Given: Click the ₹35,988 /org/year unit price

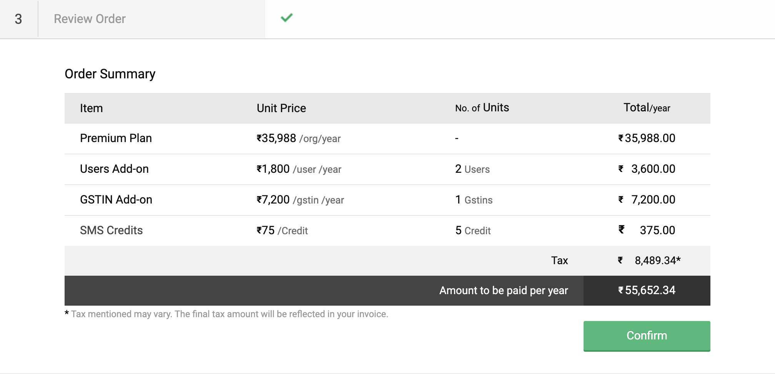Looking at the screenshot, I should 299,138.
